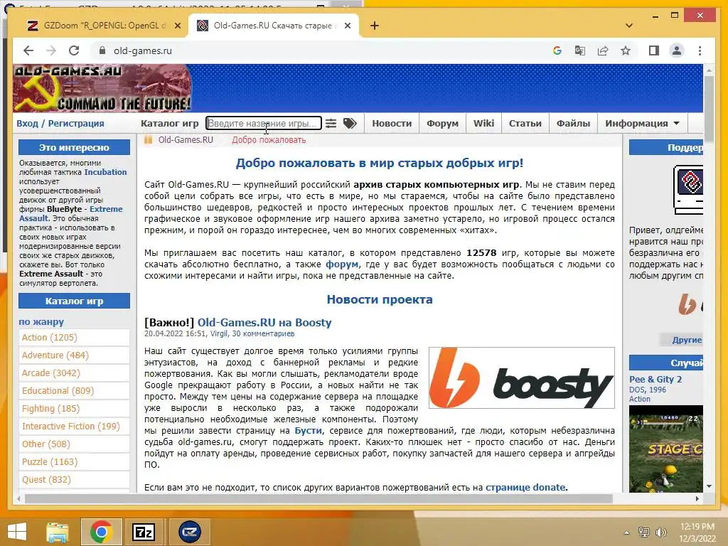
Task: Click the Бусти link in article
Action: (x=308, y=430)
